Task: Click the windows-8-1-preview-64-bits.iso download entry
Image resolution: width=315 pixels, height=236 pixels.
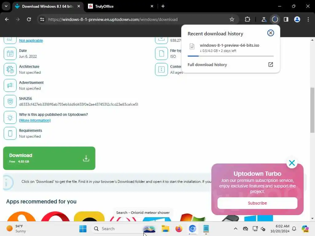Action: pos(230,48)
